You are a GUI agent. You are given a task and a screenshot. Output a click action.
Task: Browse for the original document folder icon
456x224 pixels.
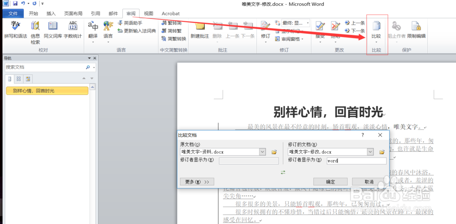click(274, 152)
